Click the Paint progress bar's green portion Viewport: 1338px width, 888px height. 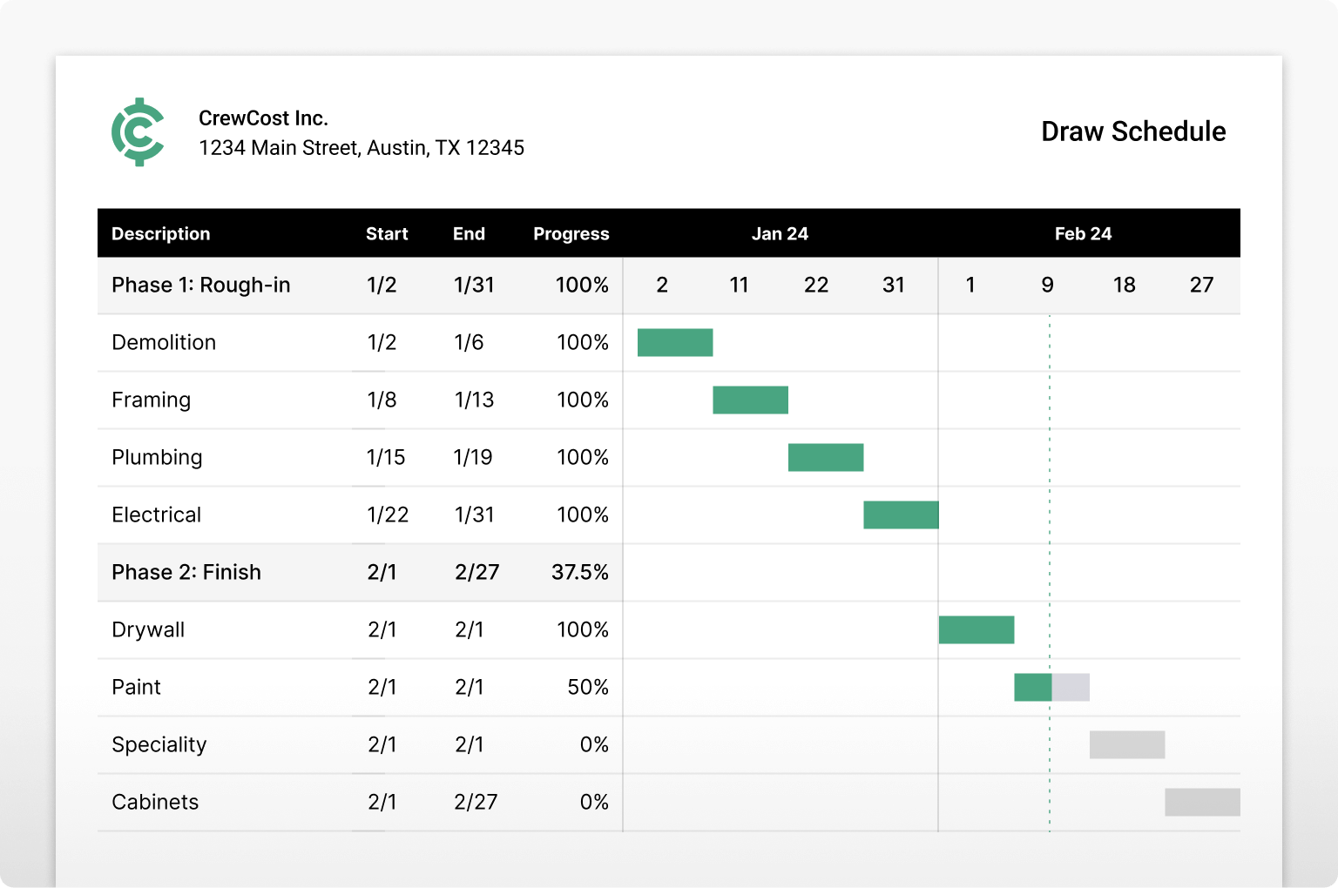point(1032,688)
